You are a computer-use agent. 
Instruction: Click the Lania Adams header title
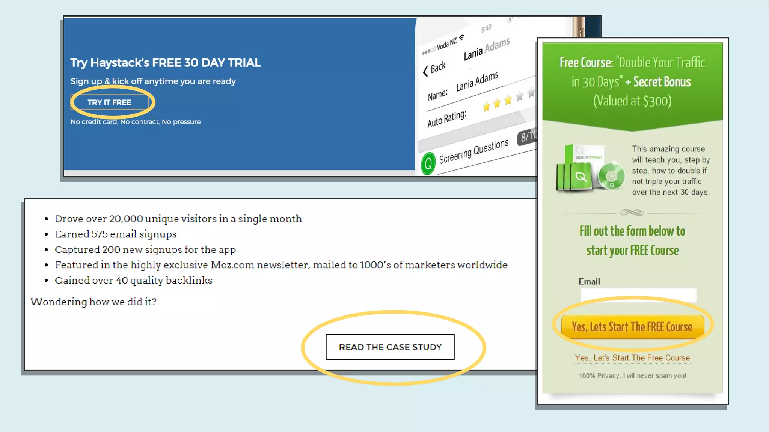pyautogui.click(x=487, y=49)
